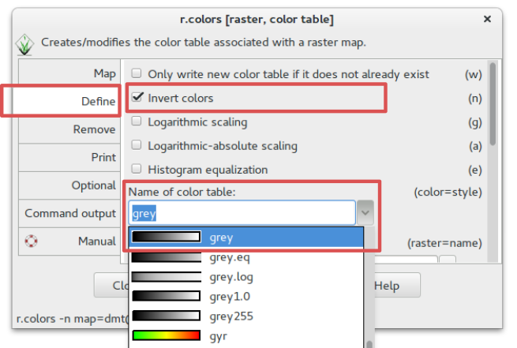Open the Remove tab
517x348 pixels.
point(69,129)
